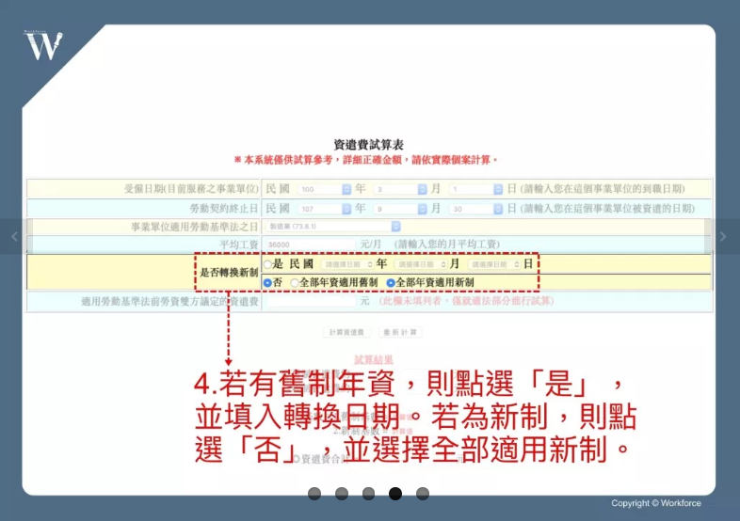Choose 全部年資適用新制 radio option
This screenshot has width=740, height=521.
click(x=391, y=283)
